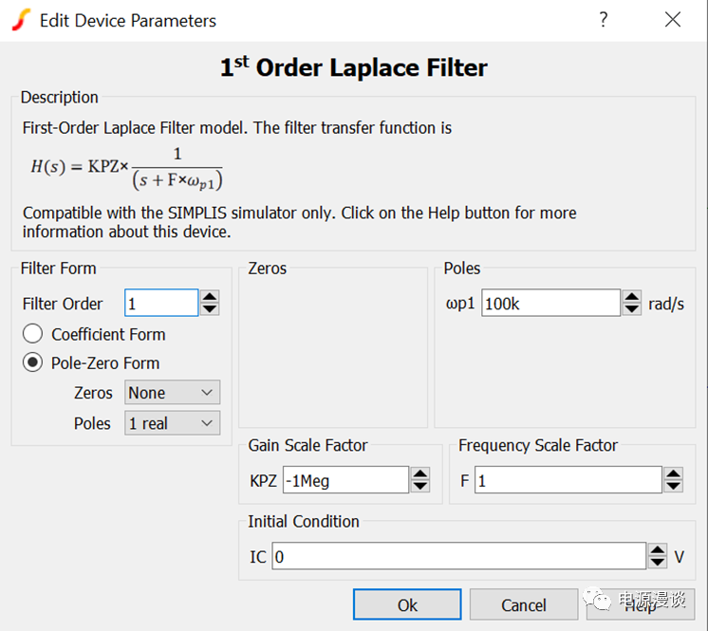The height and width of the screenshot is (631, 708).
Task: Select the Pole-Zero Form radio button
Action: tap(33, 362)
